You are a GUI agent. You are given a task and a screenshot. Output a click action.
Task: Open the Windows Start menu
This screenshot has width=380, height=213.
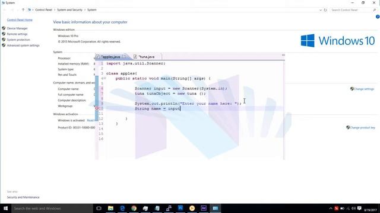point(5,208)
